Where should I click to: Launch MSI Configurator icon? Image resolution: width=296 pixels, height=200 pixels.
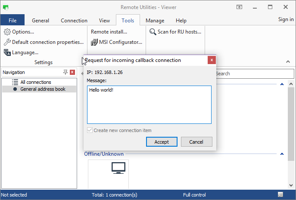tap(95, 42)
